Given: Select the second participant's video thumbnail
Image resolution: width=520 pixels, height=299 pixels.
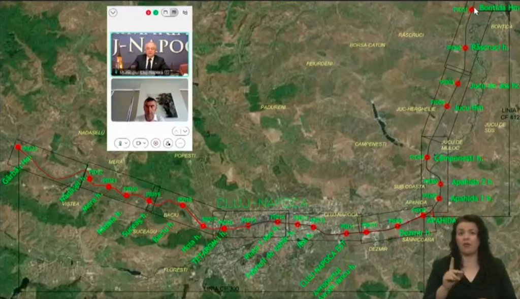Looking at the screenshot, I should (x=150, y=100).
